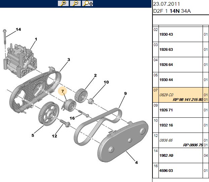Viewport: 209px width, 182px height.
Task: Click part number 1930 44
Action: coord(166,80)
